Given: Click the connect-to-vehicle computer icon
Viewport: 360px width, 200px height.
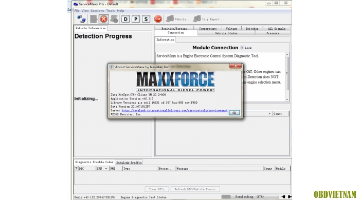Looking at the screenshot, I should pos(81,19).
